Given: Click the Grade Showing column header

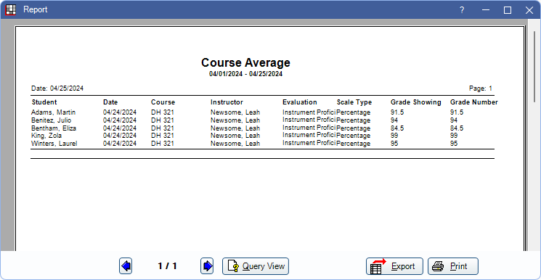Looking at the screenshot, I should 416,102.
